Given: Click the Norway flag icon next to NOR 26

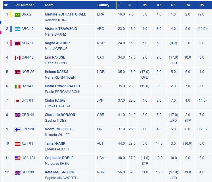Looking at the screenshot, I should (18, 72).
